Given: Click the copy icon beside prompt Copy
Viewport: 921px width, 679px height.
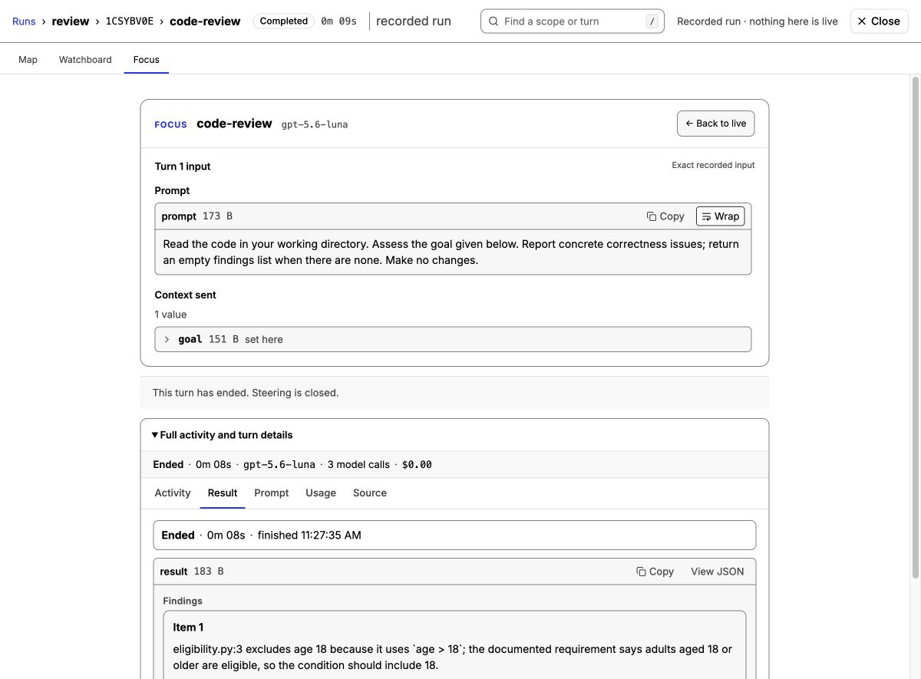Looking at the screenshot, I should point(652,216).
